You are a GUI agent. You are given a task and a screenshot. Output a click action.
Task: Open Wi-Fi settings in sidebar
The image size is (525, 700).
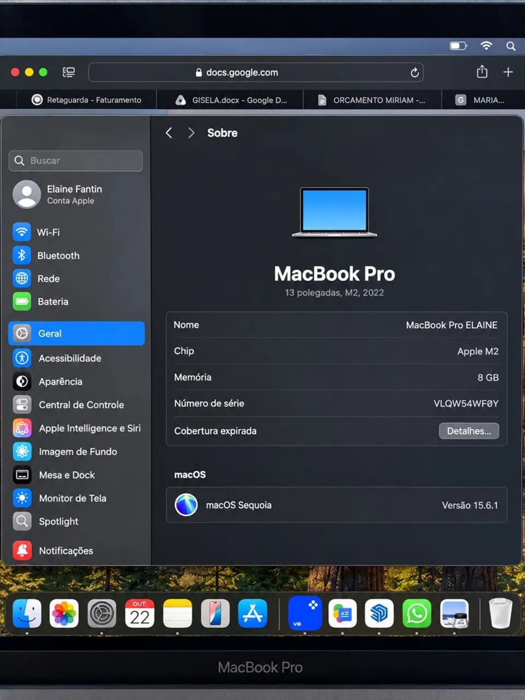[x=37, y=232]
